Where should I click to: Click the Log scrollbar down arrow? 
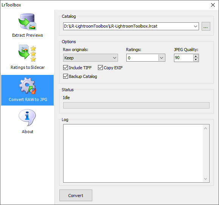pyautogui.click(x=205, y=179)
